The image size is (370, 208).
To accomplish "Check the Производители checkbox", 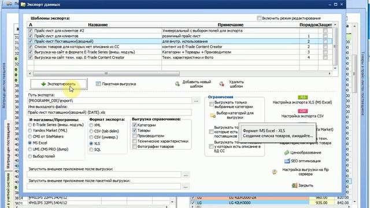I will coord(135,136).
